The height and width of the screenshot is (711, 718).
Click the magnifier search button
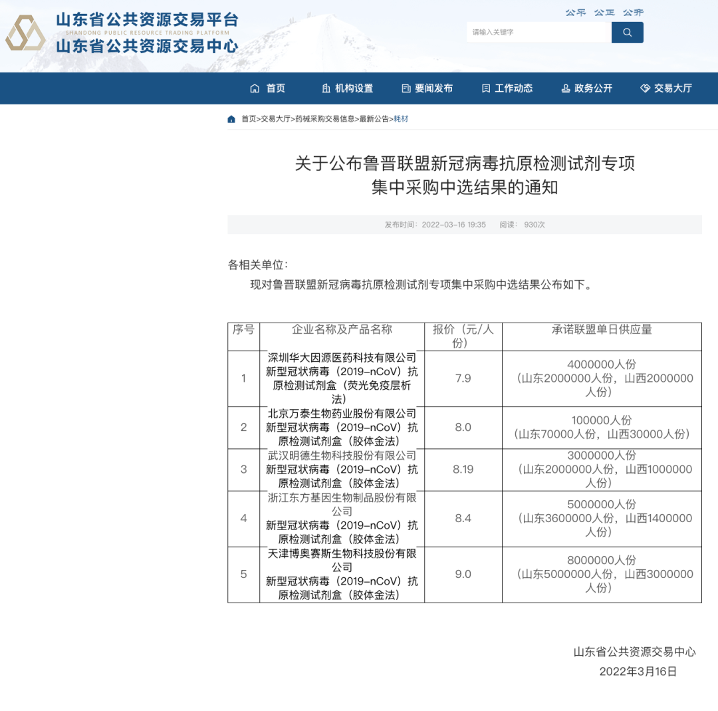(628, 33)
